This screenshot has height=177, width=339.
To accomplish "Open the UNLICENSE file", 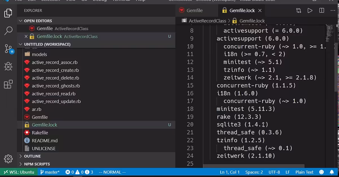I will [x=44, y=148].
